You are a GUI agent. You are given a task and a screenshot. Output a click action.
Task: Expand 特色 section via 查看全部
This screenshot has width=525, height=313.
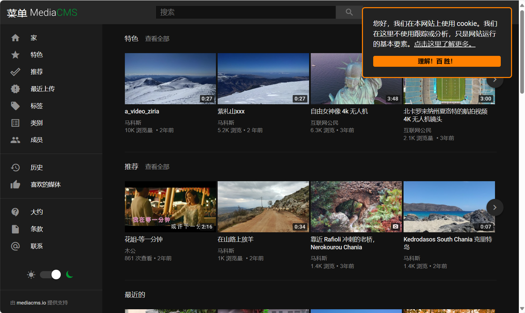point(157,39)
